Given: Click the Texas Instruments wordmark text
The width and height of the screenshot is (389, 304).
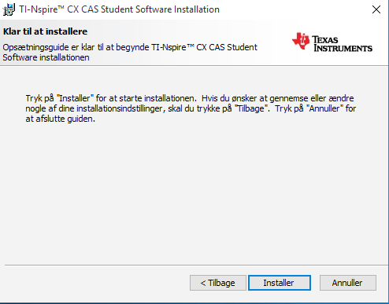Looking at the screenshot, I should (343, 44).
